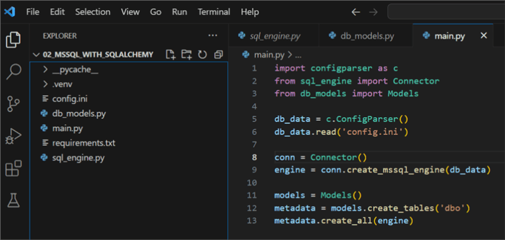Open the Run and Debug view
505x240 pixels.
[13, 136]
